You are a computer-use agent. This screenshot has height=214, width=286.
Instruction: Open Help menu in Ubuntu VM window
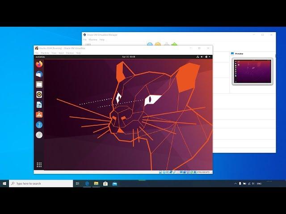coord(79,53)
